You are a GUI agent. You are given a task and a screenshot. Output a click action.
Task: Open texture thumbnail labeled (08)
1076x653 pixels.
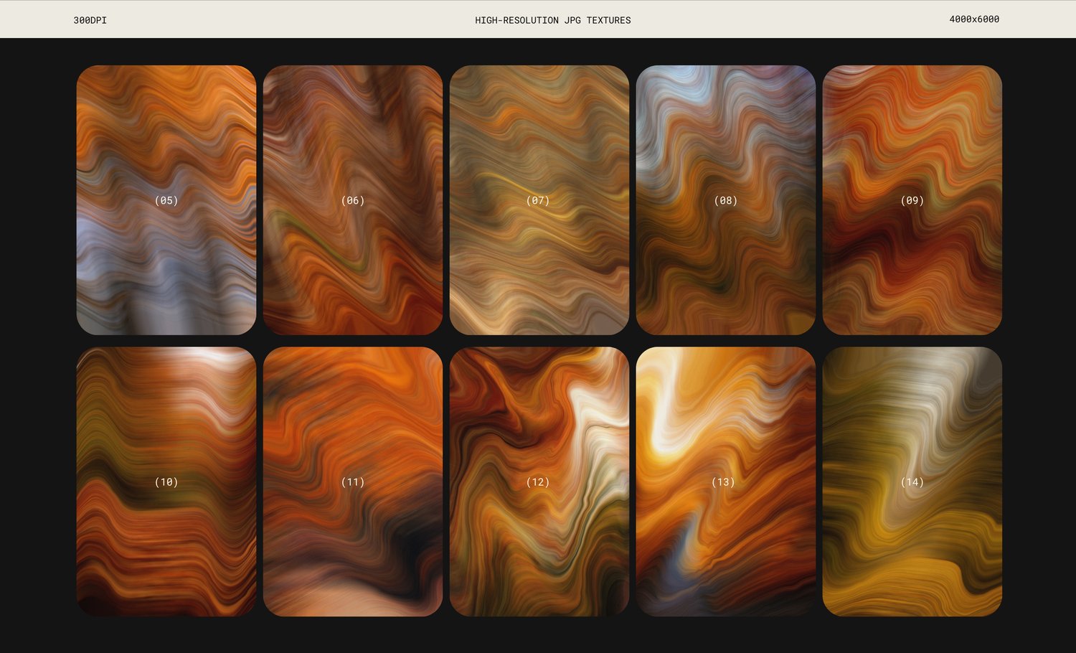coord(726,200)
